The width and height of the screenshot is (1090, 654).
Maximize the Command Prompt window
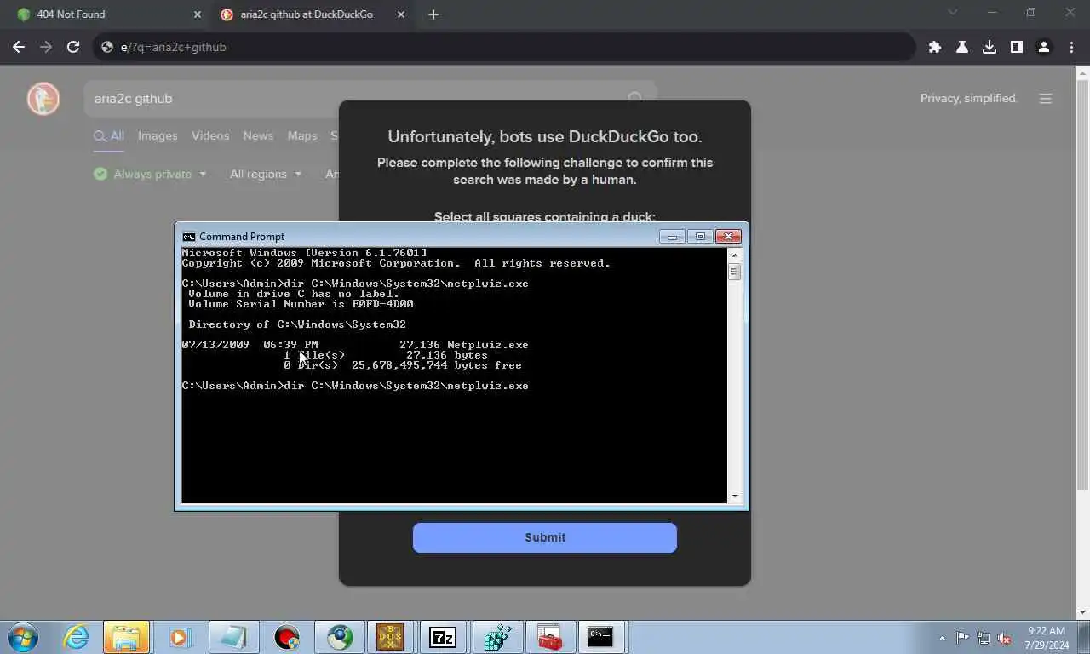(x=700, y=237)
